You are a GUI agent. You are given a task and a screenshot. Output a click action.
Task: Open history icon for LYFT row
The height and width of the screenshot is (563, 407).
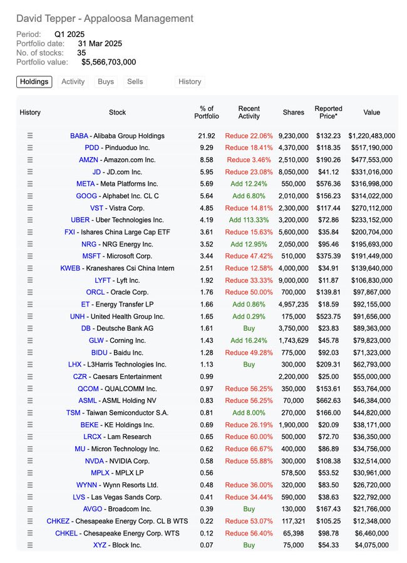pos(30,280)
